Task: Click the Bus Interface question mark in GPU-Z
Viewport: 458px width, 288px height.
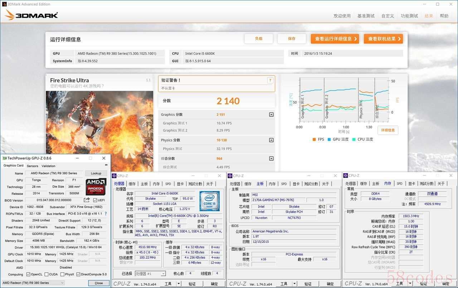Action: click(x=106, y=213)
